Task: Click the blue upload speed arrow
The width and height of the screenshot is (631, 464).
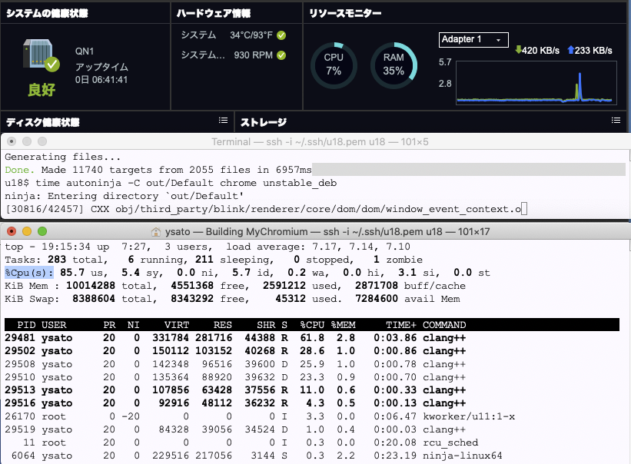Action: [x=570, y=50]
